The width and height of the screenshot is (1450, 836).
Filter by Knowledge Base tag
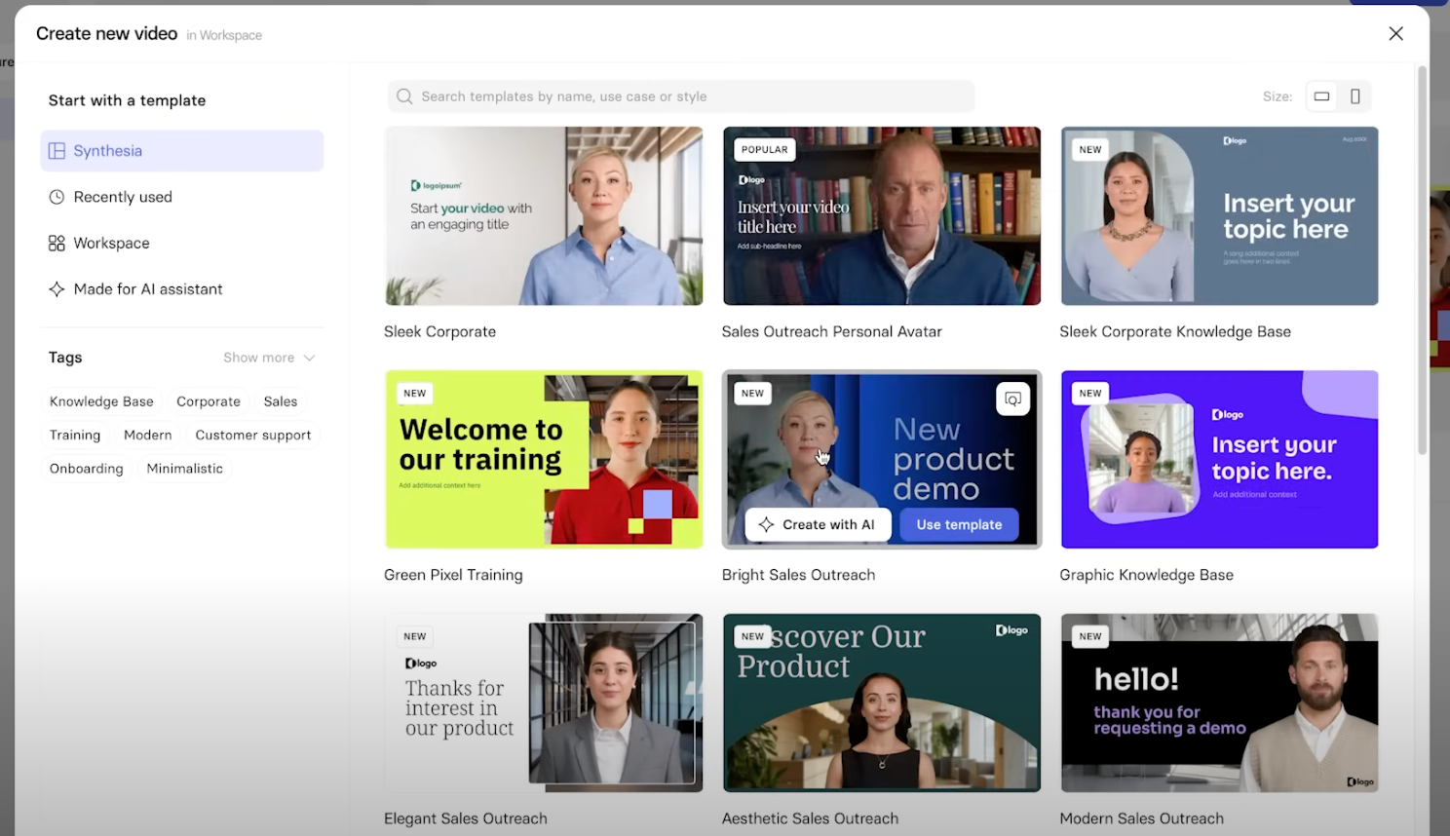pyautogui.click(x=101, y=401)
